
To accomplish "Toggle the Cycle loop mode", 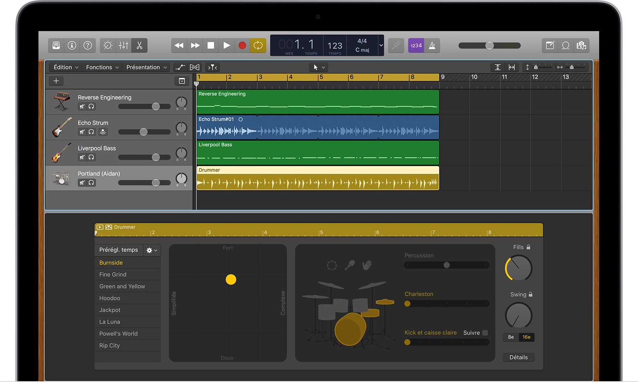I will [x=258, y=45].
